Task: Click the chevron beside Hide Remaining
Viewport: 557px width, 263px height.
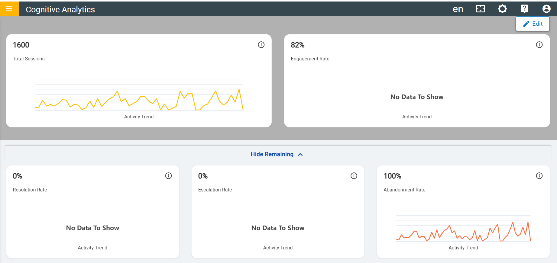Action: point(300,155)
